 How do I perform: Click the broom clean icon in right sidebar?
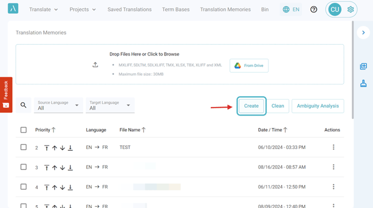363,84
